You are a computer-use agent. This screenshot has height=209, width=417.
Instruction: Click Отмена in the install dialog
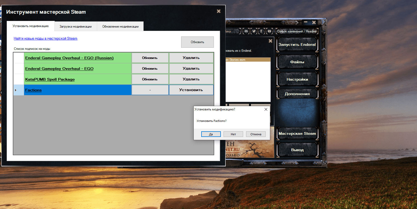click(x=256, y=134)
